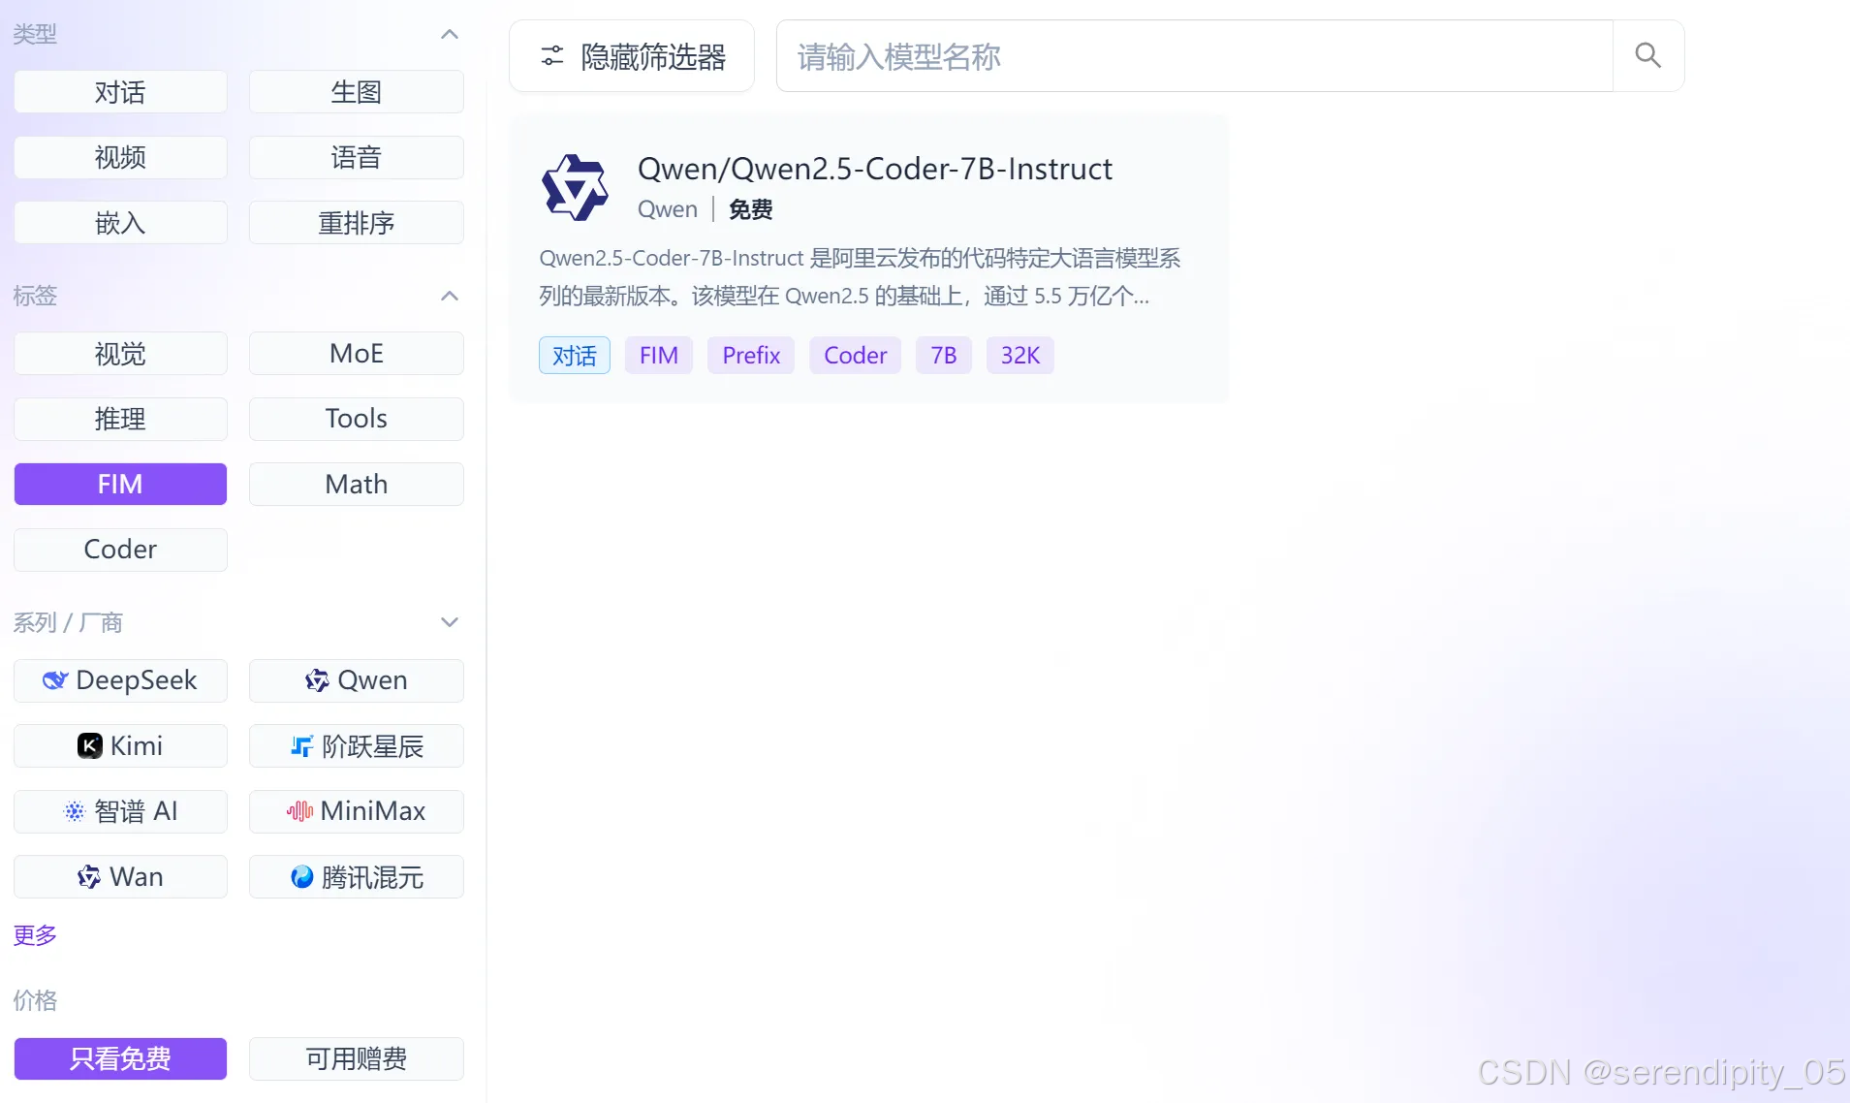This screenshot has height=1103, width=1850.
Task: Toggle the MoE tag filter
Action: [357, 354]
